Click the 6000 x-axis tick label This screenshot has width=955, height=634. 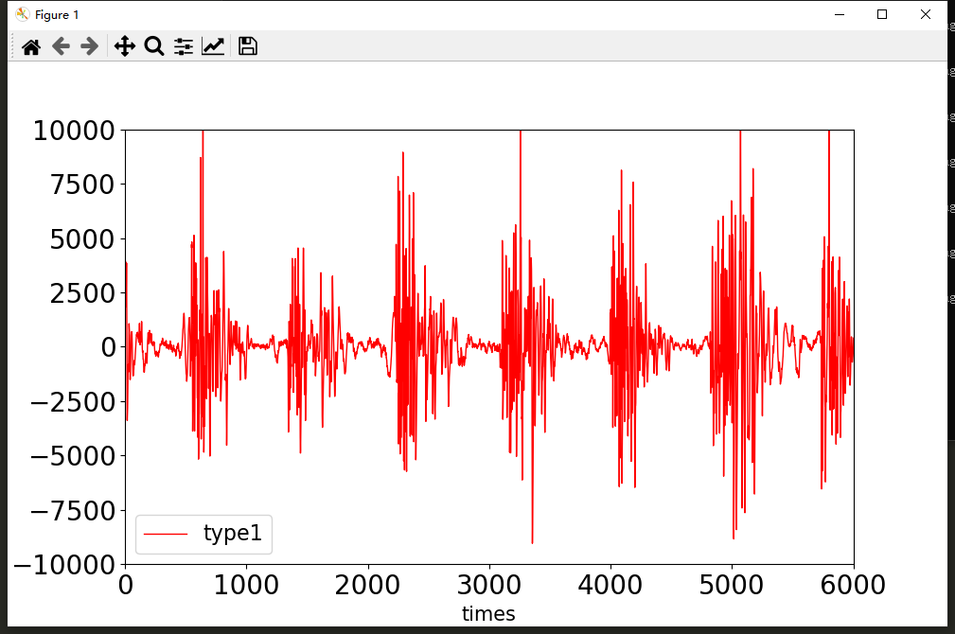point(853,584)
